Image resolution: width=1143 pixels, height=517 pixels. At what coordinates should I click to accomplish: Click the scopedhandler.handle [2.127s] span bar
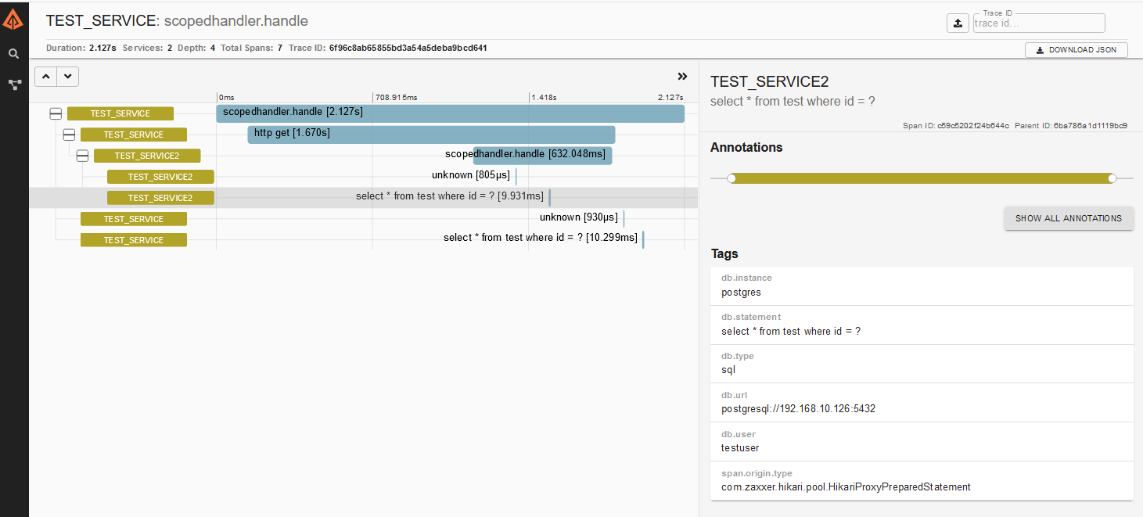[x=451, y=113]
